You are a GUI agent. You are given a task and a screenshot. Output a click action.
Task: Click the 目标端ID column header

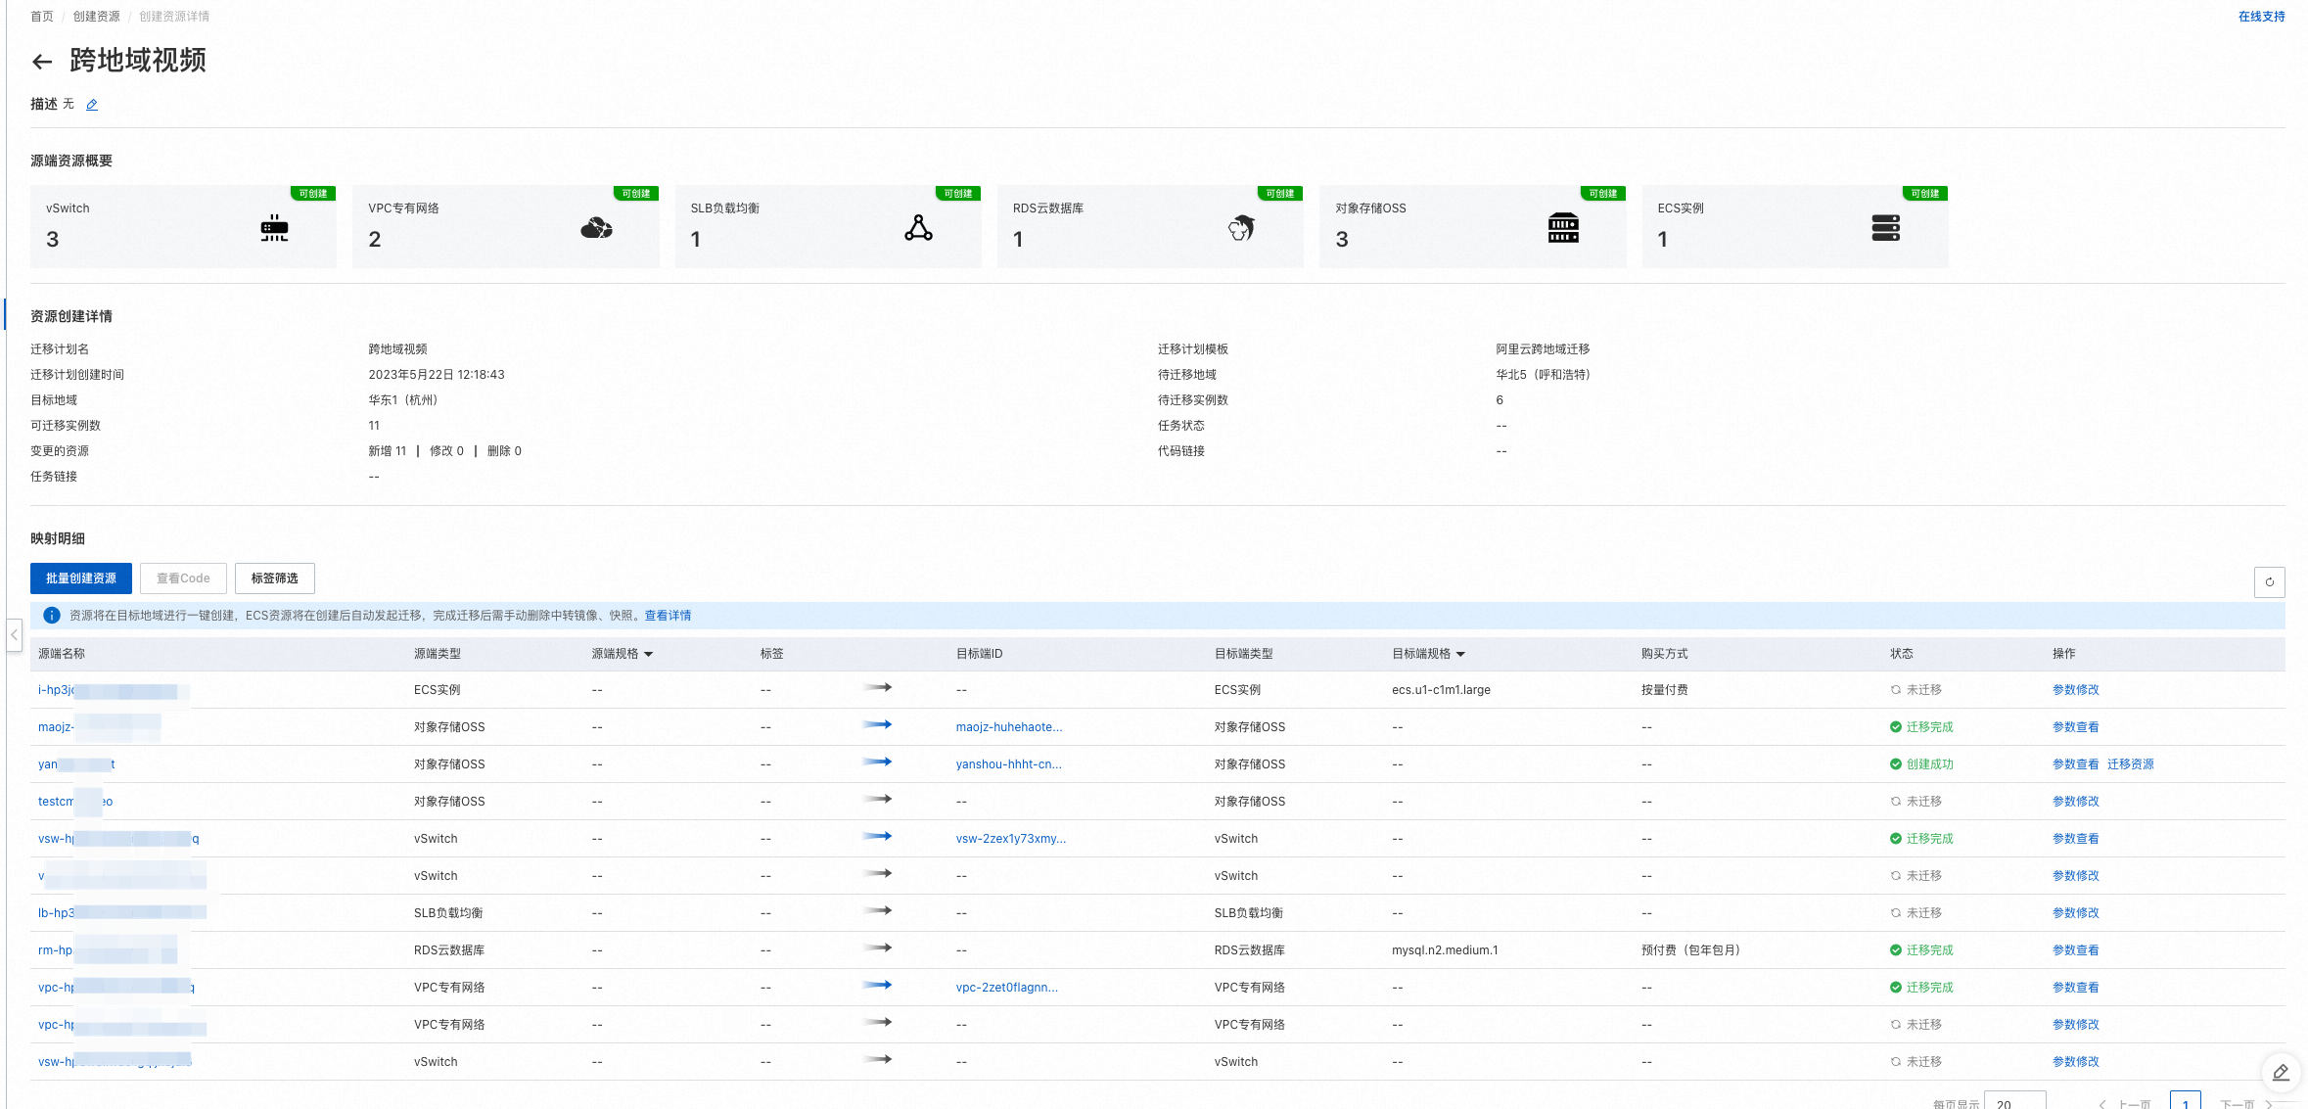pos(979,654)
